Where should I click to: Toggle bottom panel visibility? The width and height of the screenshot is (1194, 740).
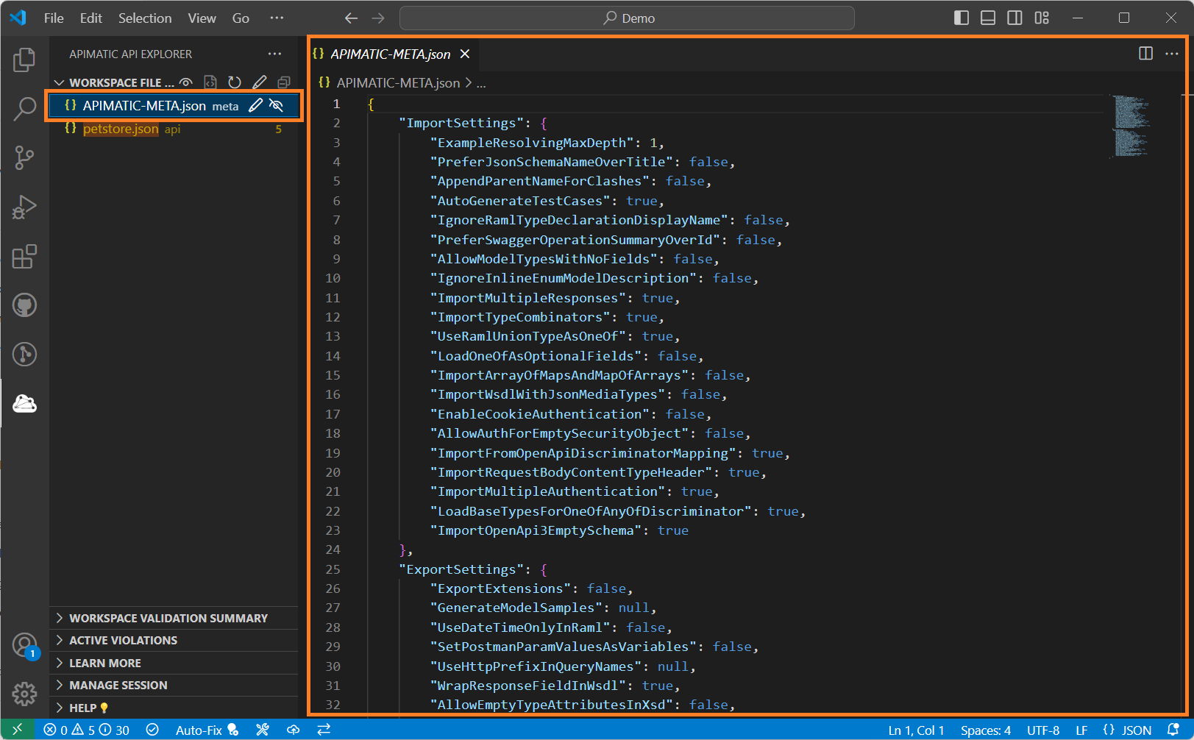click(988, 18)
